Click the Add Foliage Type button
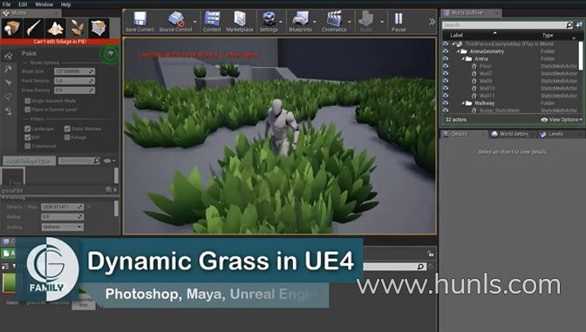The image size is (586, 332). point(29,161)
